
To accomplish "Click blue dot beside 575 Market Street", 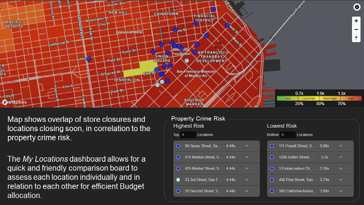I will point(178,157).
